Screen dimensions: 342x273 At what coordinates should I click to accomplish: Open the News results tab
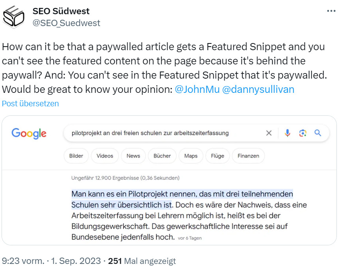pos(133,156)
